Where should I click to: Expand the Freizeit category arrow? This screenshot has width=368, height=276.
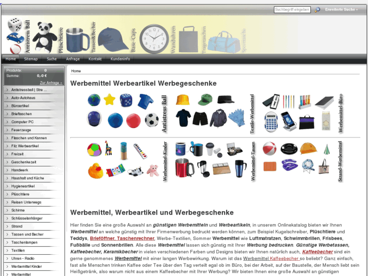pyautogui.click(x=7, y=154)
